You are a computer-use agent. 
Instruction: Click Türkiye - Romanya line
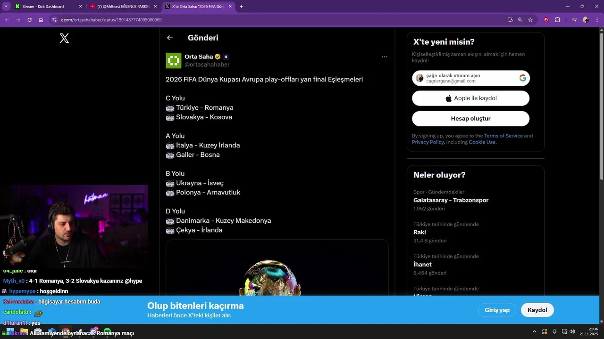click(200, 108)
